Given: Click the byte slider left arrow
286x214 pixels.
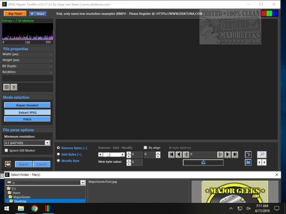Looking at the screenshot, I should click(x=100, y=155).
